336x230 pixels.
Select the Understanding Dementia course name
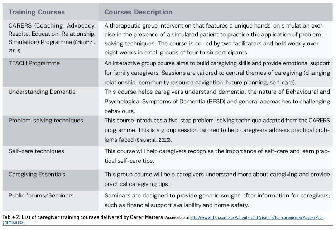click(x=42, y=92)
